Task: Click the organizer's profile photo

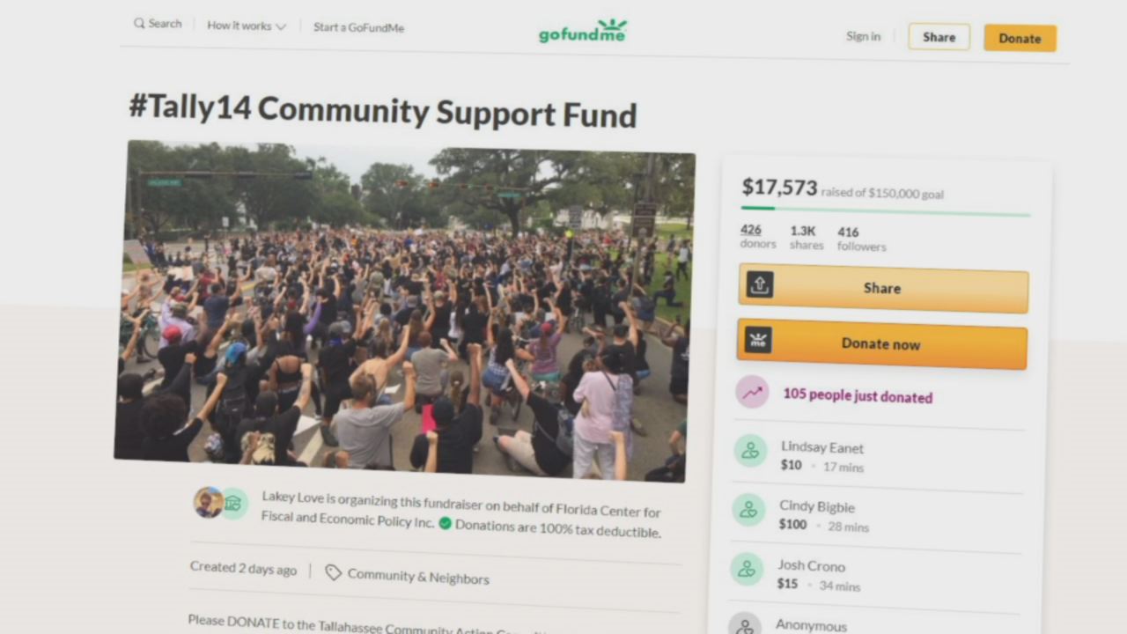Action: point(209,502)
